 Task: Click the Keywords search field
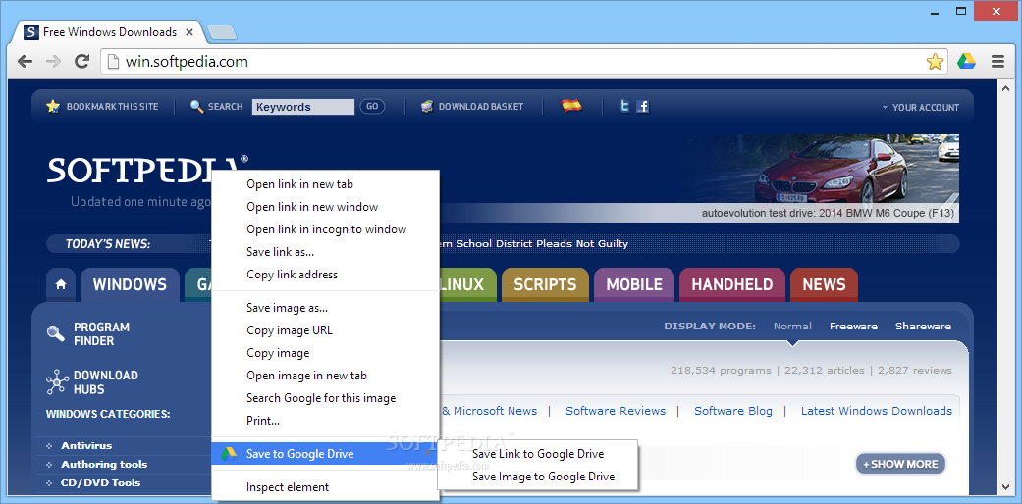[303, 107]
